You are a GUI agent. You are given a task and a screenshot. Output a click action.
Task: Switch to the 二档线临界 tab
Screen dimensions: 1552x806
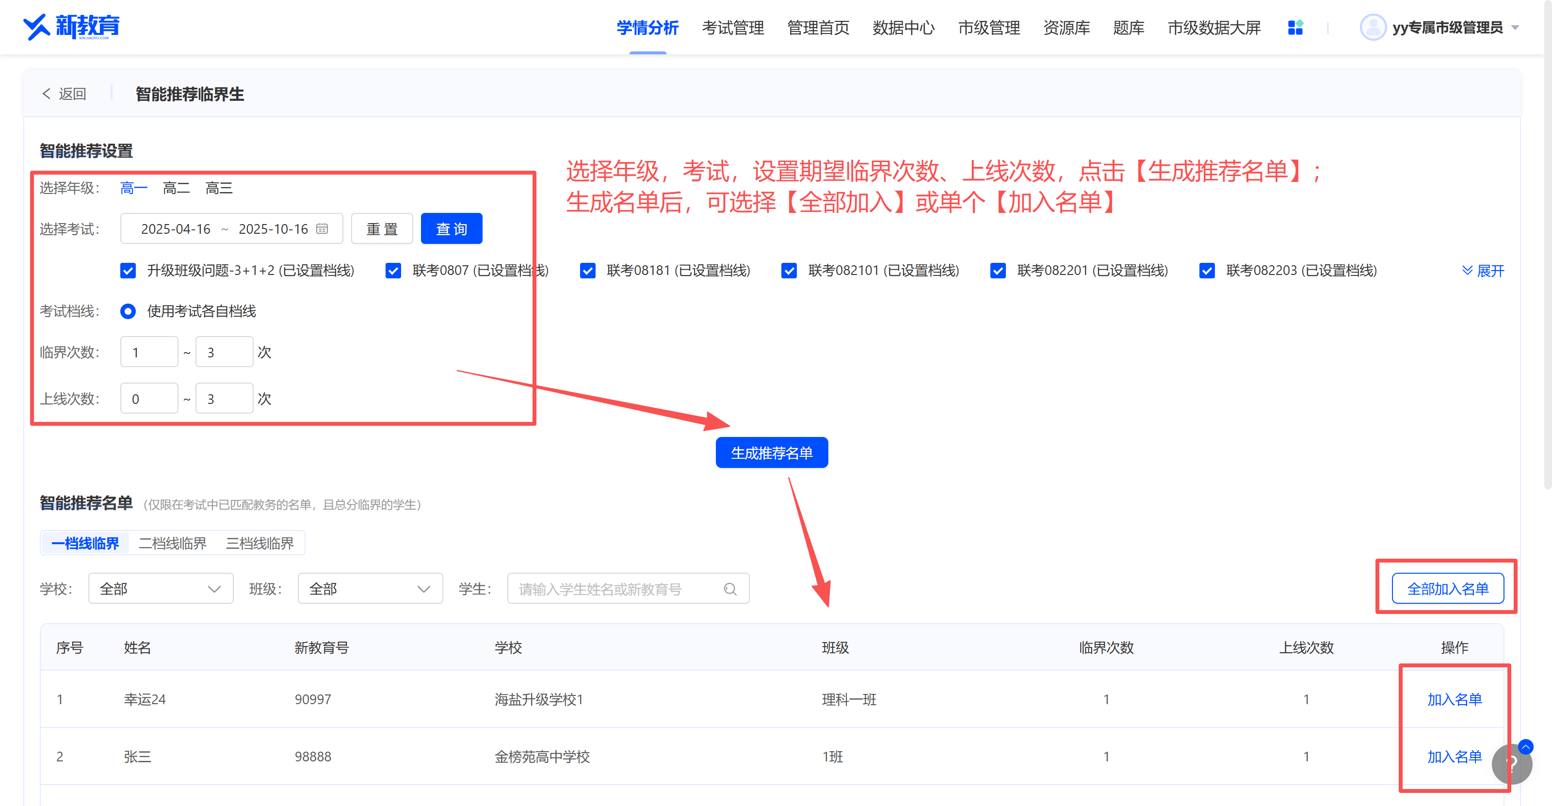click(x=172, y=543)
